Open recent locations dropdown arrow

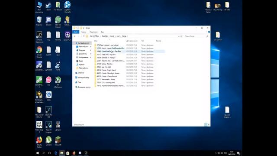click(x=81, y=36)
